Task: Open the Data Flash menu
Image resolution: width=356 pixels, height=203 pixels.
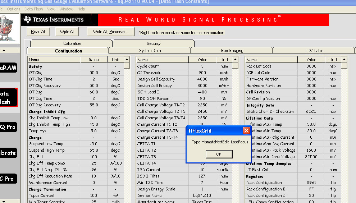Action: [x=33, y=9]
